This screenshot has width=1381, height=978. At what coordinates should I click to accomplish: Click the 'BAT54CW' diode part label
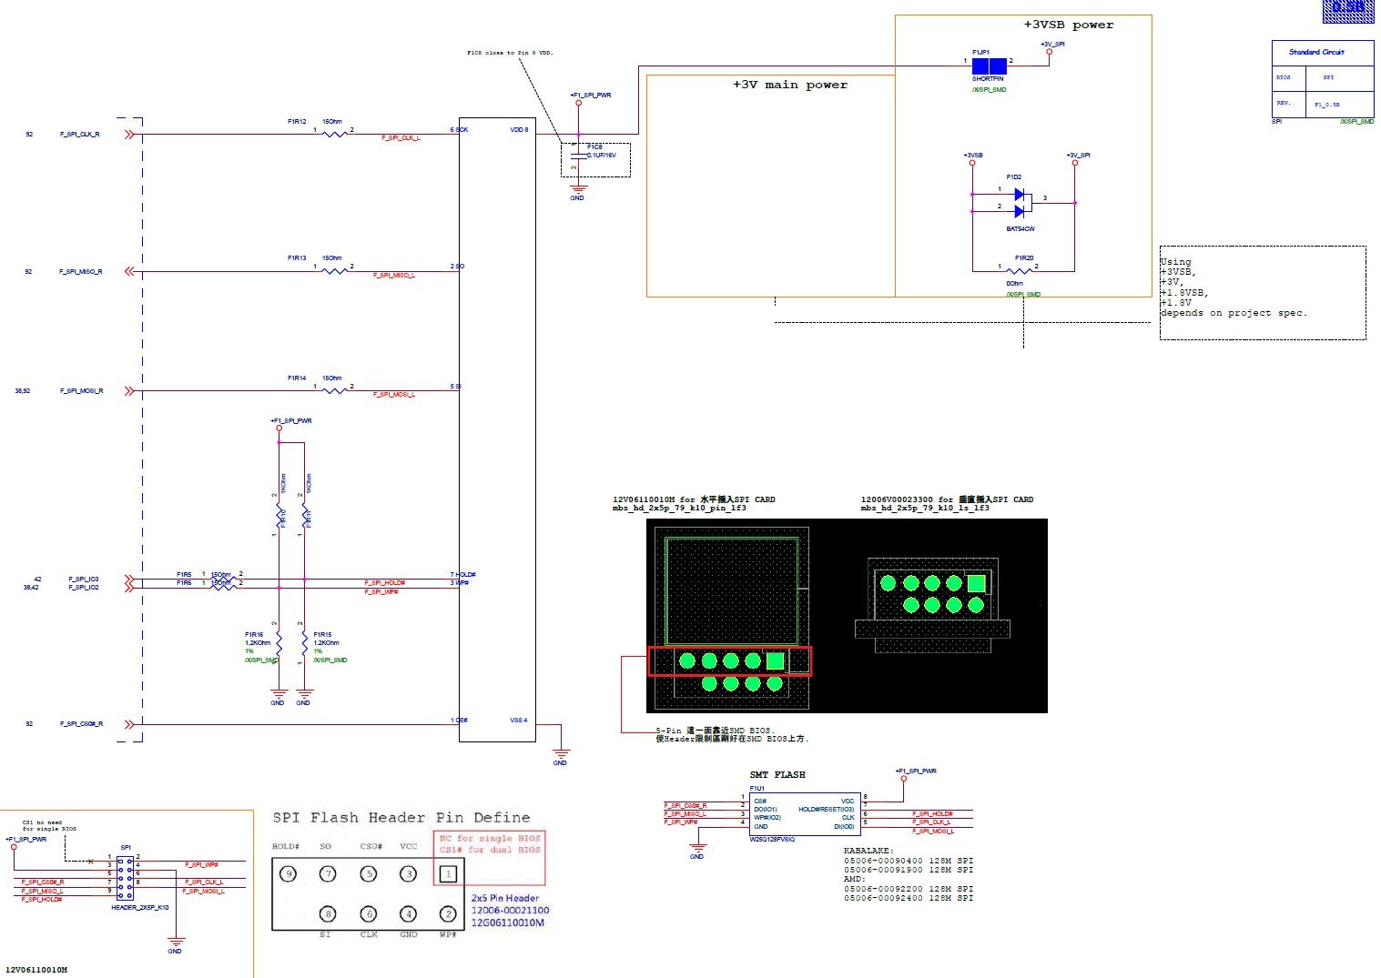click(1021, 228)
